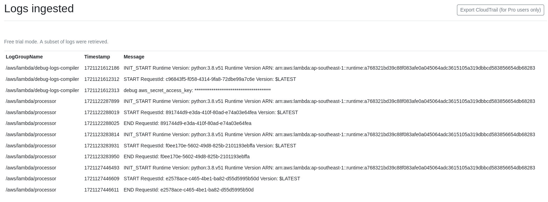
Task: Click timestamp 1721121612186
Action: [x=102, y=68]
